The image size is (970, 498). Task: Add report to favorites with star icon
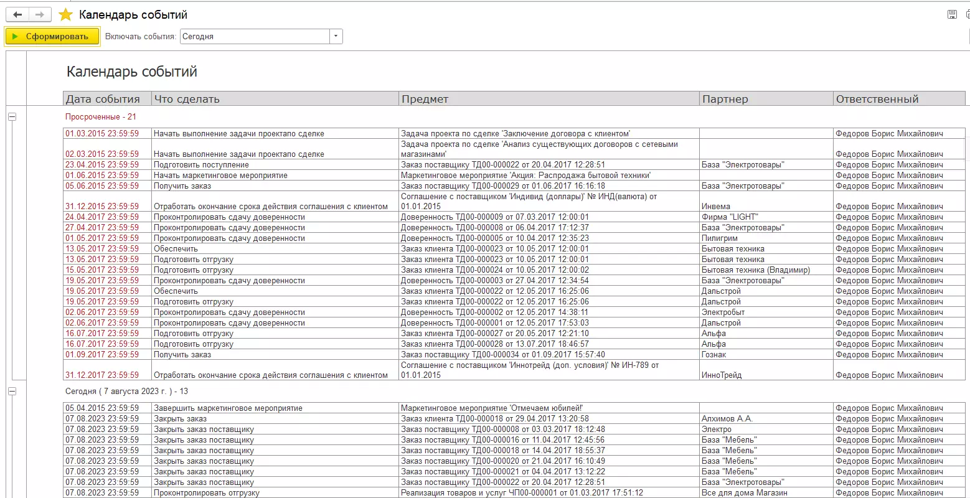(65, 15)
